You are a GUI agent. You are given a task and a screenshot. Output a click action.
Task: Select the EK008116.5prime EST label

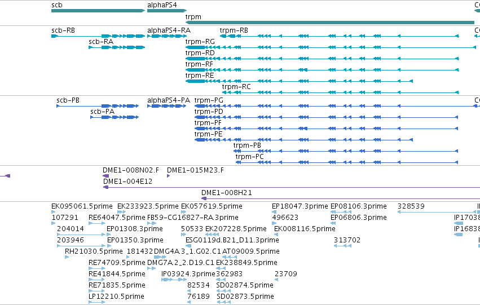(305, 229)
